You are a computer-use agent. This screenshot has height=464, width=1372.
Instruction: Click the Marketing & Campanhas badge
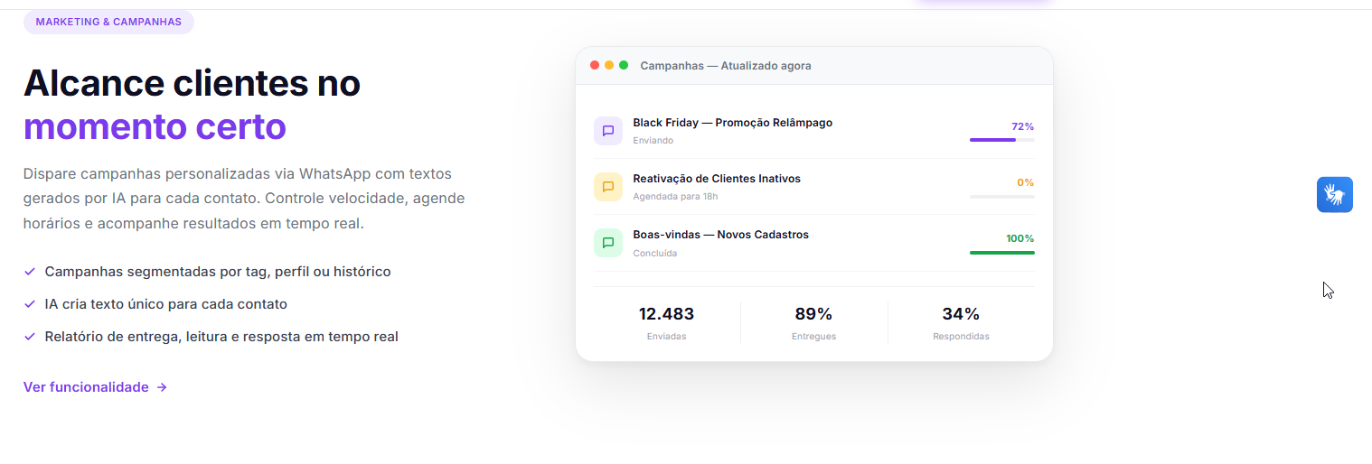pos(108,22)
